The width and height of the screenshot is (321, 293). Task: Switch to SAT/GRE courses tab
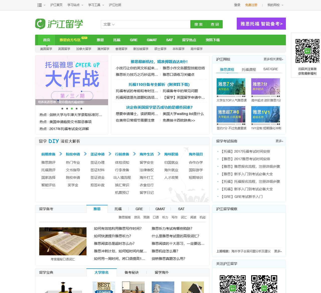click(x=271, y=69)
